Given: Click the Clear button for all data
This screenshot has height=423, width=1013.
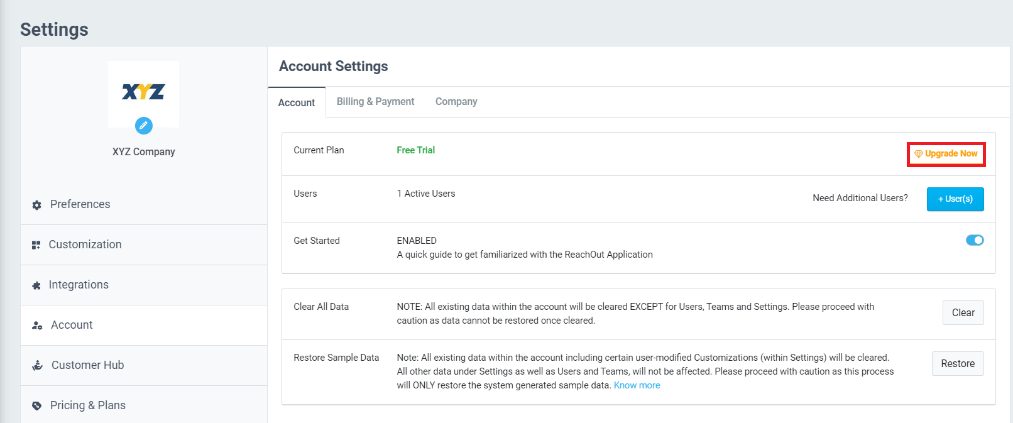Looking at the screenshot, I should coord(963,312).
